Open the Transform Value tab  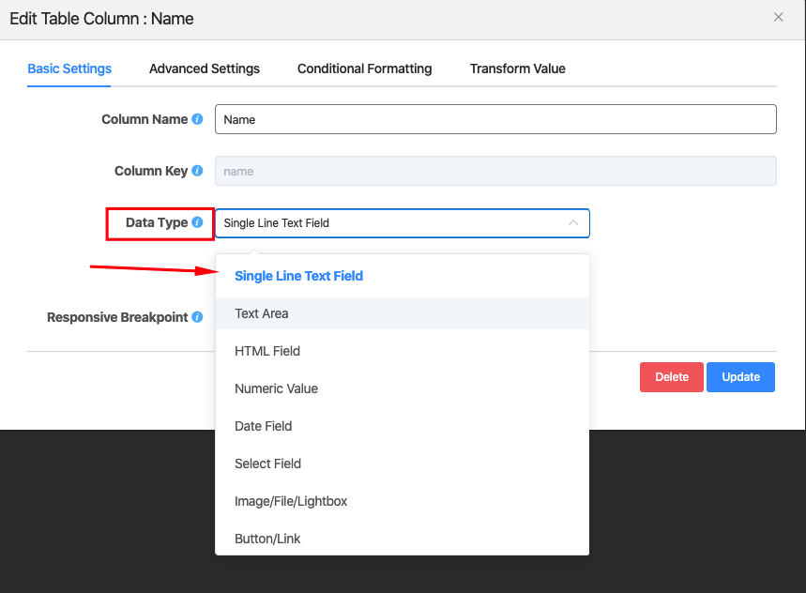pyautogui.click(x=517, y=68)
